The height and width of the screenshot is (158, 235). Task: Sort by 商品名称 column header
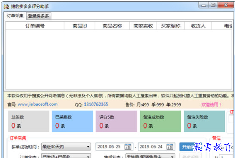(112, 26)
